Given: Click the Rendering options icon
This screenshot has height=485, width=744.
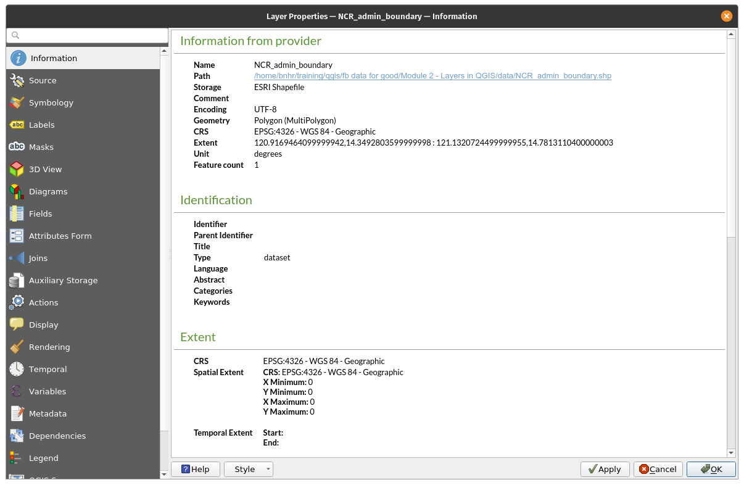Looking at the screenshot, I should pos(17,347).
